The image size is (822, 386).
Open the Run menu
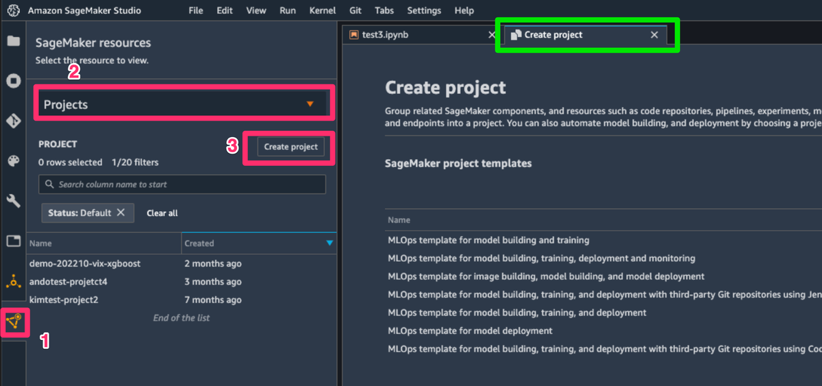pos(288,10)
